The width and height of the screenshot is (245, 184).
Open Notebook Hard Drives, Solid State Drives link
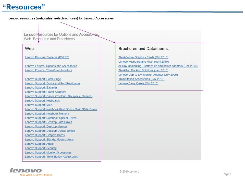(61, 109)
